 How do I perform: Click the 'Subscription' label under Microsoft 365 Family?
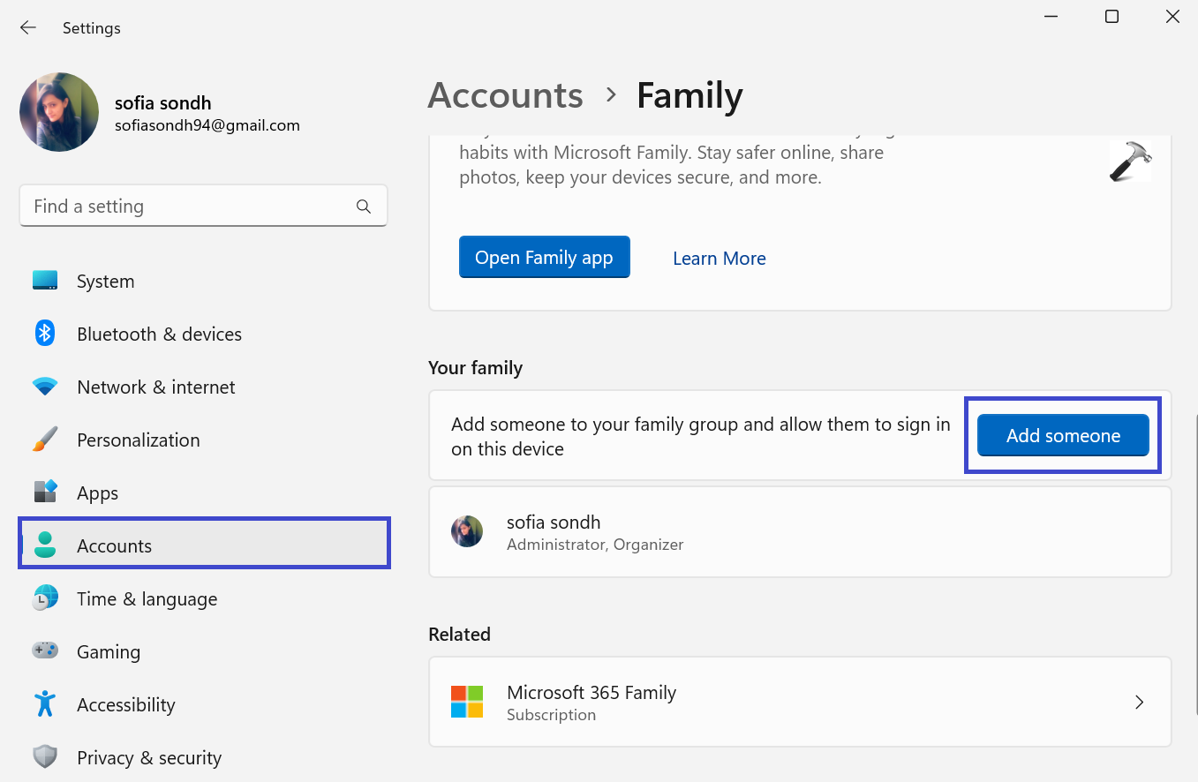pyautogui.click(x=551, y=715)
